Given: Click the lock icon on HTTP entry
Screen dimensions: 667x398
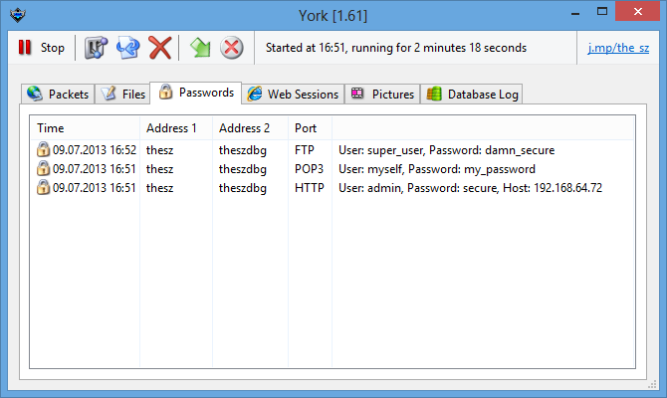Looking at the screenshot, I should 43,187.
